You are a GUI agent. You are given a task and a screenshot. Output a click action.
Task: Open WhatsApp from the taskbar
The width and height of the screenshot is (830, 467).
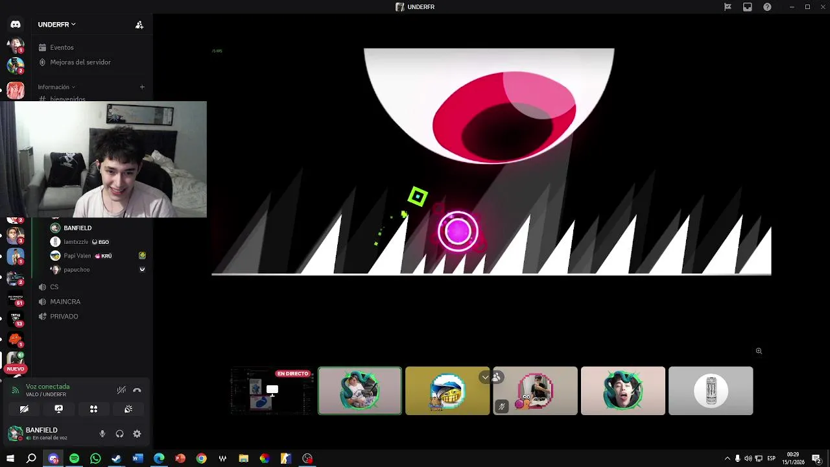coord(95,459)
